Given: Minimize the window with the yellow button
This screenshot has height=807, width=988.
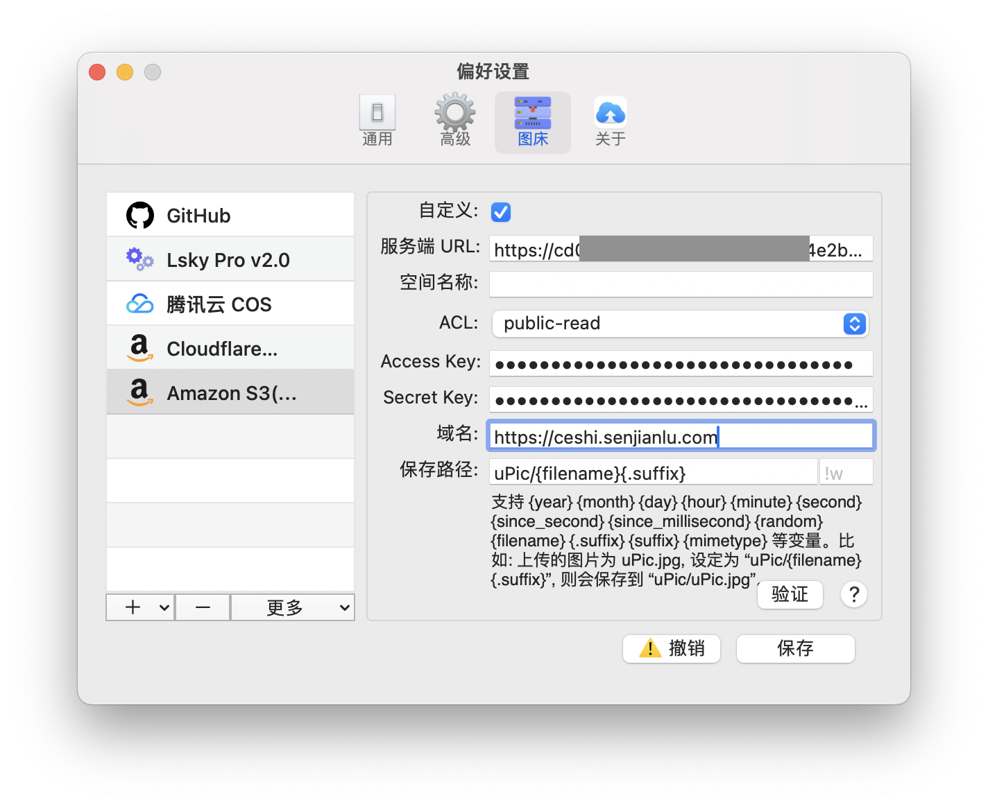Looking at the screenshot, I should click(125, 72).
